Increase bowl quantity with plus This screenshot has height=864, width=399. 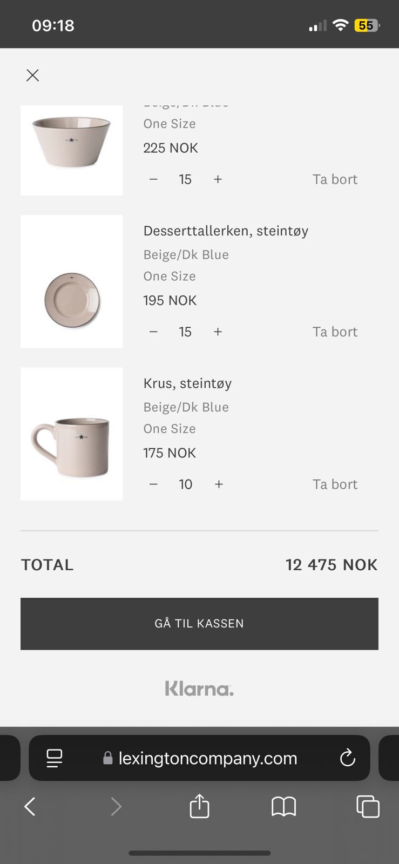(218, 179)
